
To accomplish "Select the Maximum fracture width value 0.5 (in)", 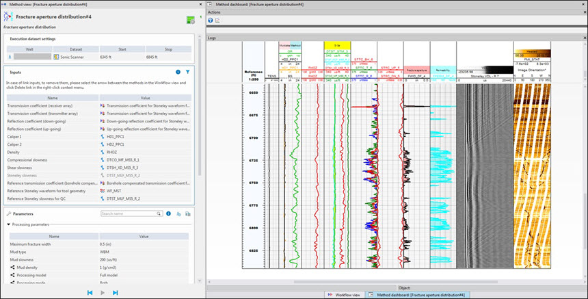I will pyautogui.click(x=107, y=244).
